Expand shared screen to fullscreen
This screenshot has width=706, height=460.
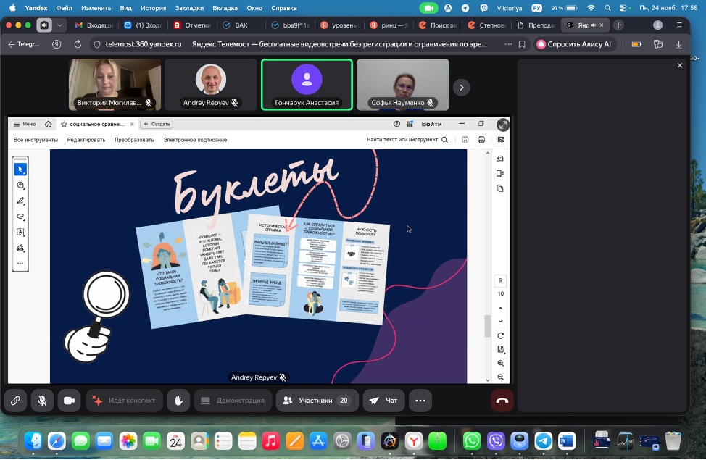click(502, 125)
